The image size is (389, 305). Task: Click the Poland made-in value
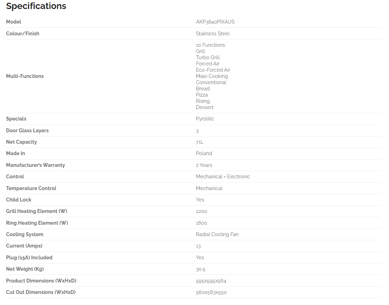click(204, 153)
